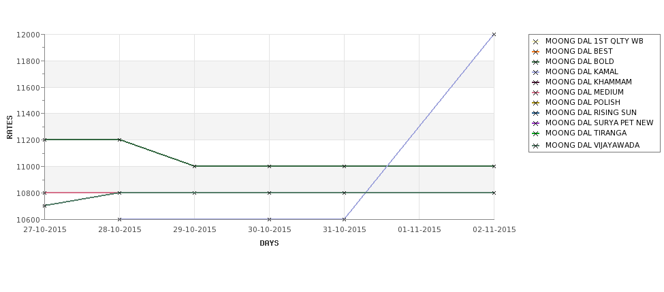Click the 11200 data point on 28-10-2015
Viewport: 664px width, 292px height.
coord(119,140)
